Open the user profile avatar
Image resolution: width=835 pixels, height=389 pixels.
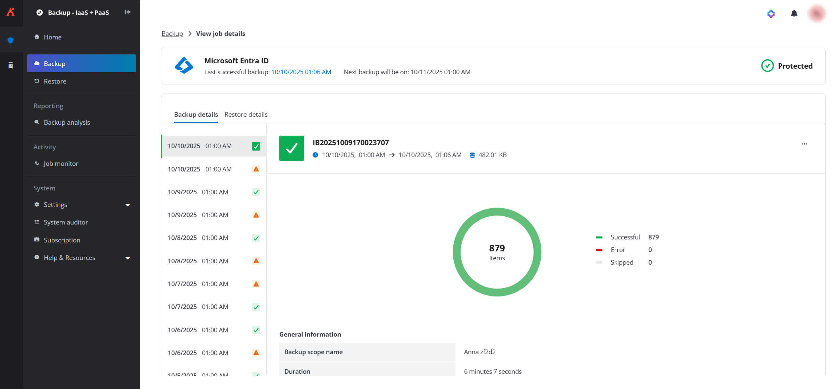[x=817, y=14]
